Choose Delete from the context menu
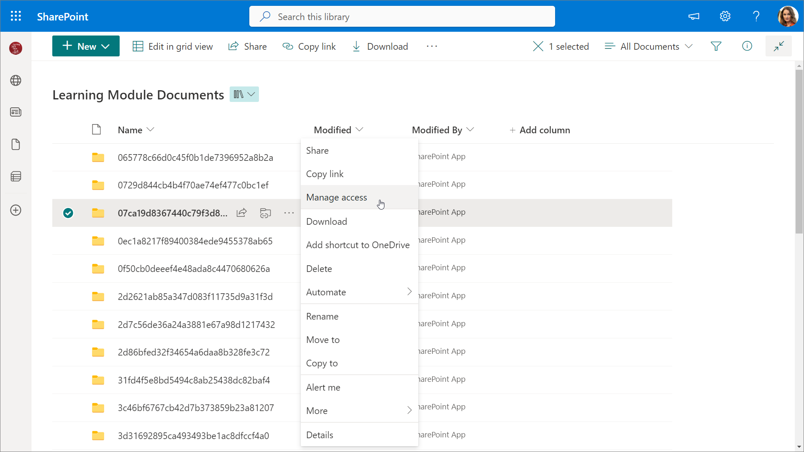804x452 pixels. pos(319,269)
